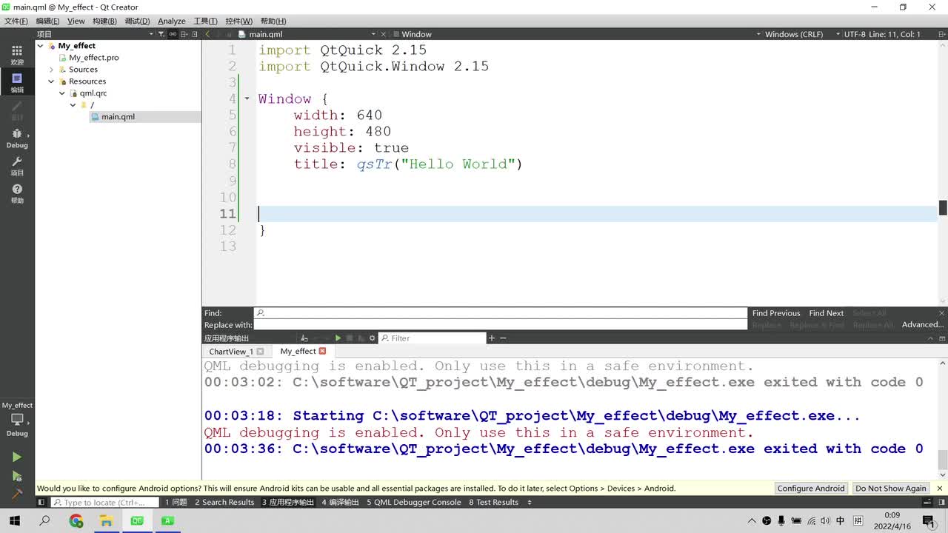The width and height of the screenshot is (948, 533).
Task: Close the My_effect output tab
Action: coord(322,351)
